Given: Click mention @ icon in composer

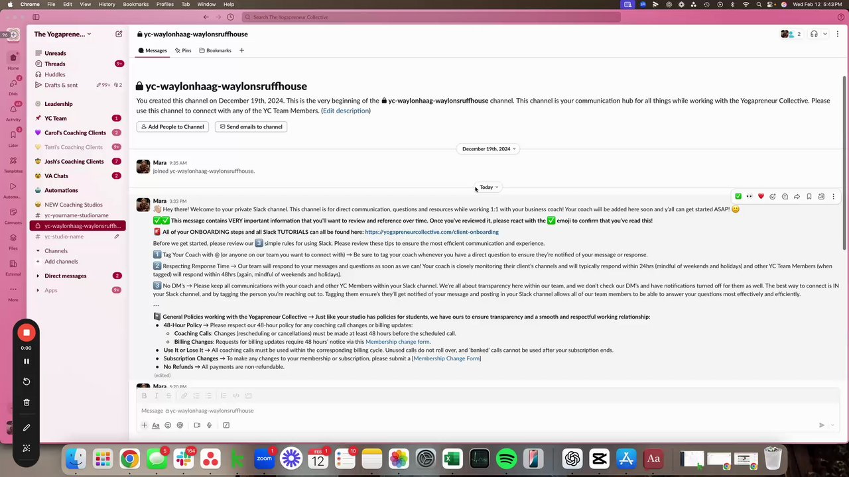Looking at the screenshot, I should (x=180, y=425).
